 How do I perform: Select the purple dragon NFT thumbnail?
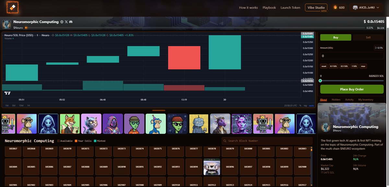(x=220, y=124)
